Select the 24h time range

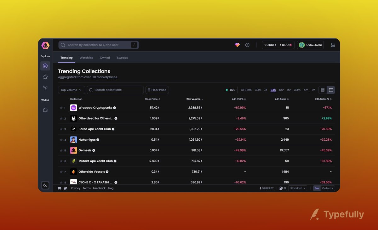pos(273,90)
